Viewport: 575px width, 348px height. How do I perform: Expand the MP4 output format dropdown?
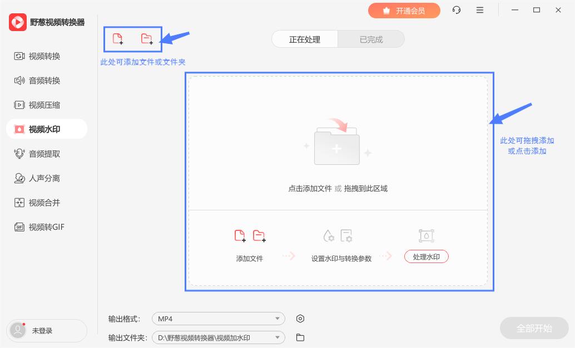pos(219,319)
